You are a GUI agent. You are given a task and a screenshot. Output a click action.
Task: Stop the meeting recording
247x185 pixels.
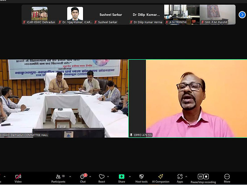point(206,177)
